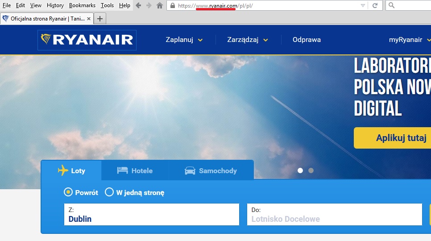Click the magnifier icon in search box
The height and width of the screenshot is (241, 431).
click(x=392, y=5)
